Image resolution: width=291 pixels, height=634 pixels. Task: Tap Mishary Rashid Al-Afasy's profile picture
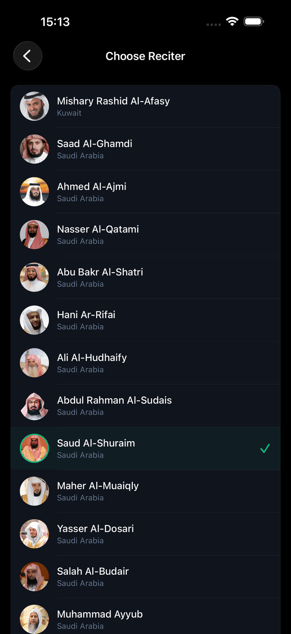point(34,106)
